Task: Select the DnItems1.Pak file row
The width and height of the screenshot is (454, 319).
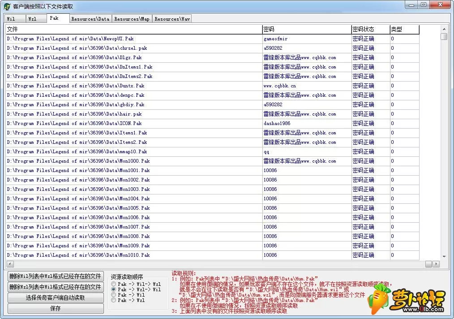Action: pyautogui.click(x=213, y=67)
